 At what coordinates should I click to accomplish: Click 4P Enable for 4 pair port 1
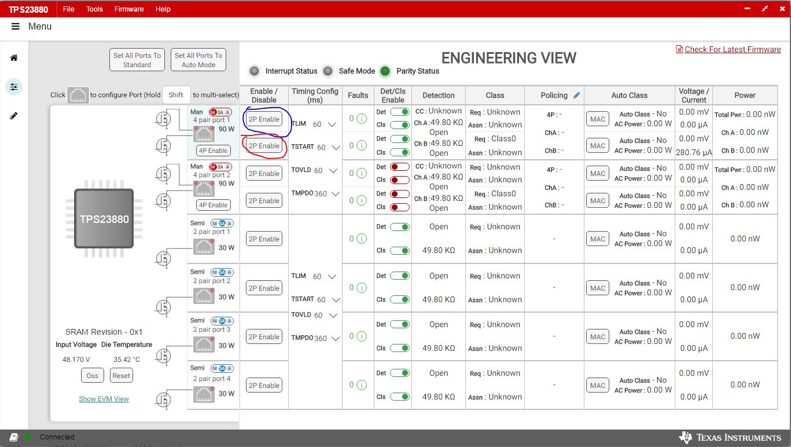(214, 151)
